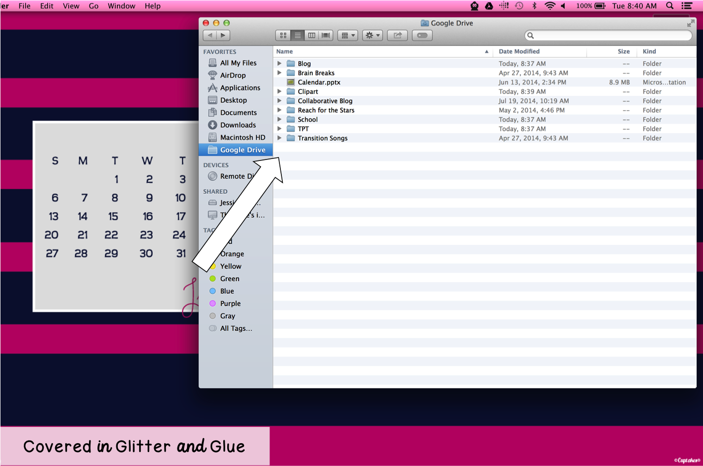This screenshot has height=466, width=703.
Task: Switch Finder to icon view
Action: (283, 35)
